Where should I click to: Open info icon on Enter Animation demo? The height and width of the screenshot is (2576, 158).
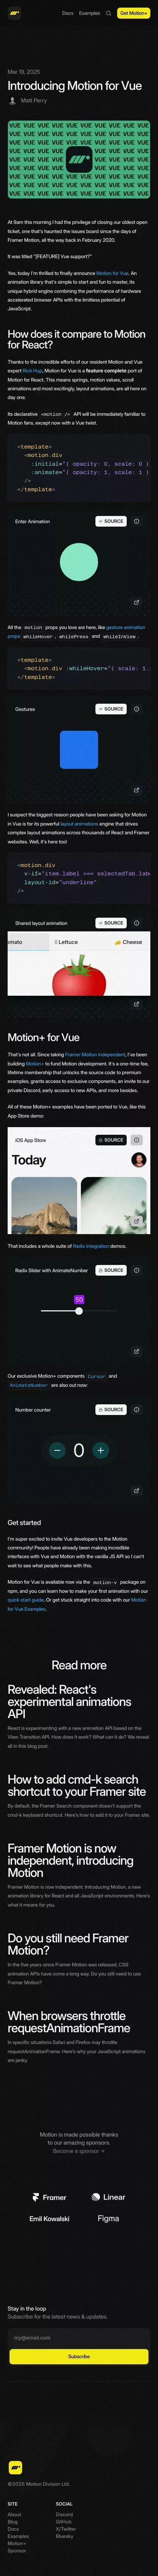[x=137, y=521]
